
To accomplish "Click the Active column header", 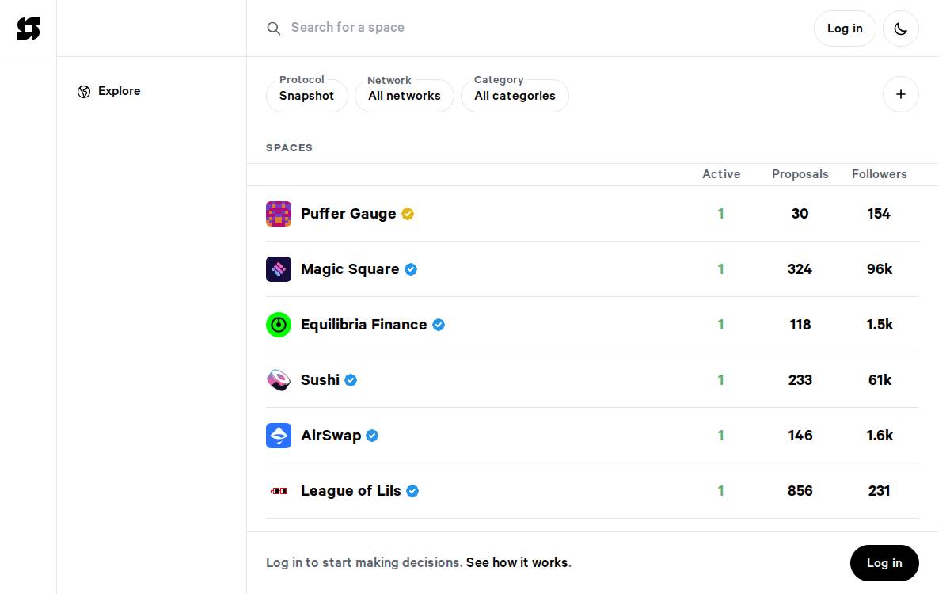I will pyautogui.click(x=721, y=174).
